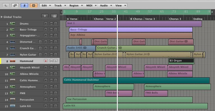215x111 pixels.
Task: Click the Chorus 3 marker
Action: [175, 19]
